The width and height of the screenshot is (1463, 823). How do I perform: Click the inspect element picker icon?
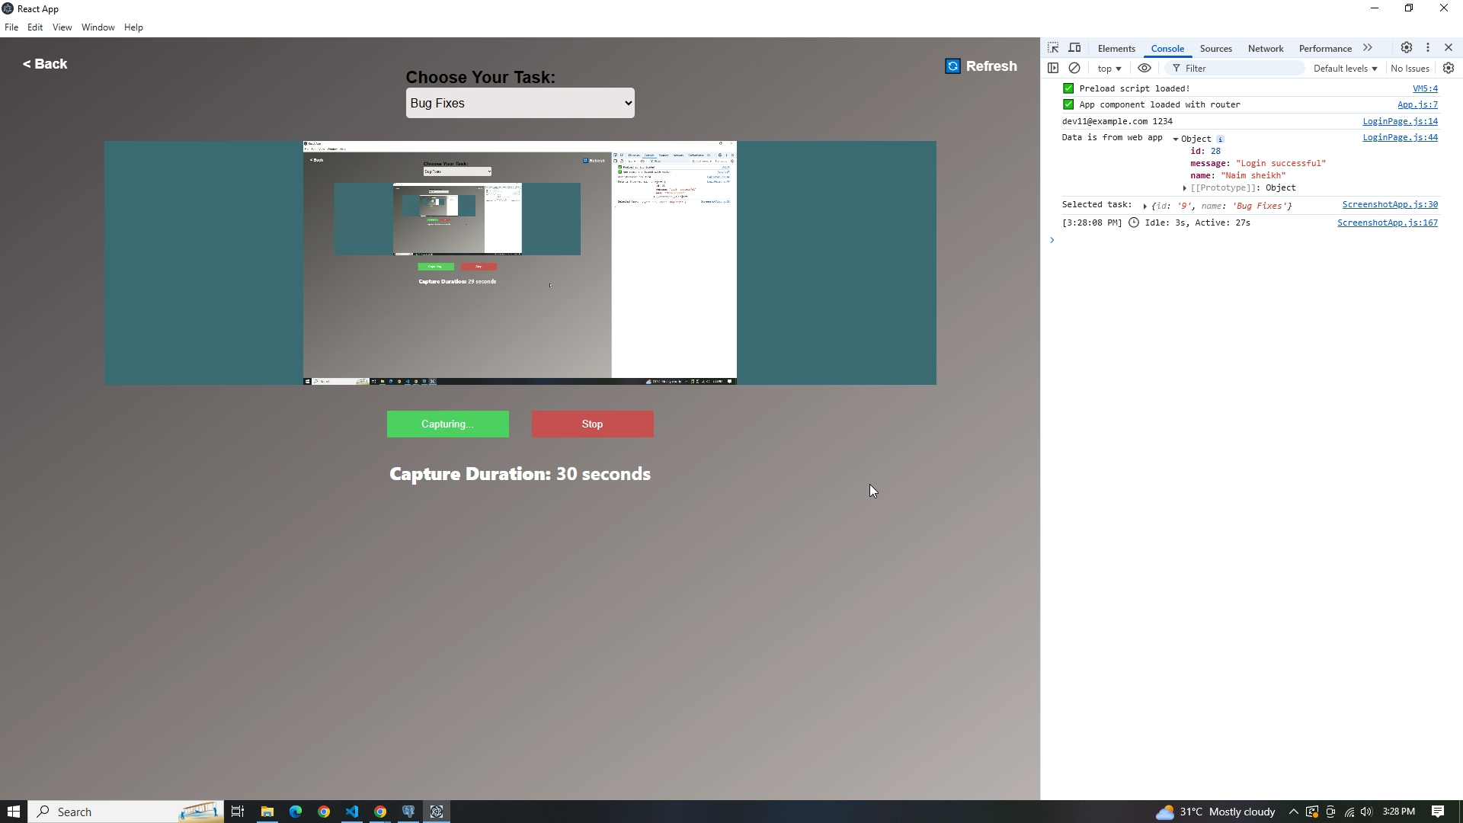(1053, 48)
